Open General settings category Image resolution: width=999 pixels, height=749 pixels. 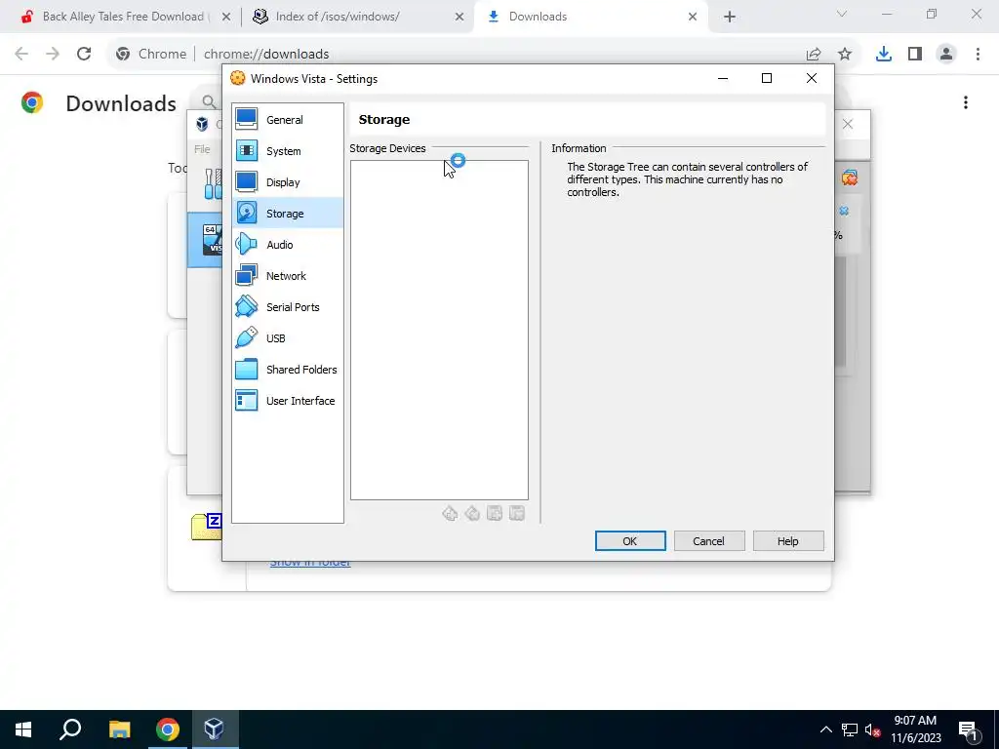pyautogui.click(x=288, y=120)
